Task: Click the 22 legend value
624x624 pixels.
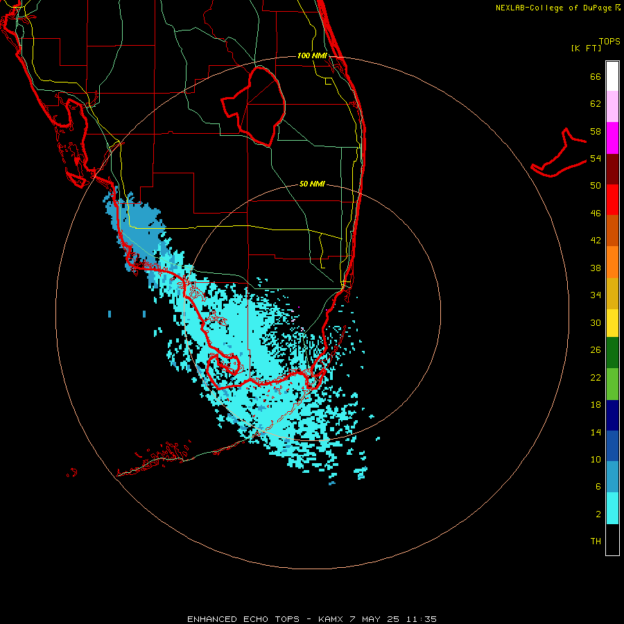Action: coord(596,378)
